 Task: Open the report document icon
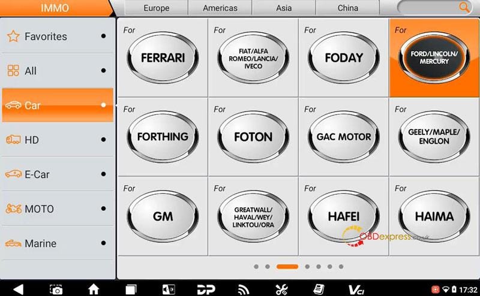tap(319, 289)
